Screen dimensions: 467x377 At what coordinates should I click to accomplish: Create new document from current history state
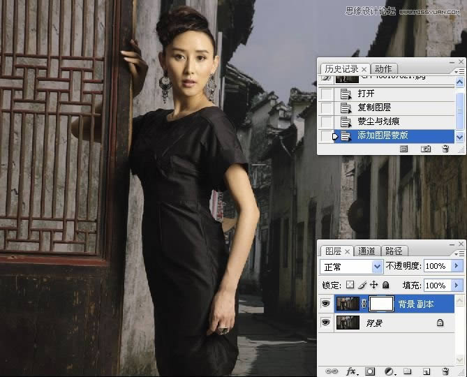(404, 149)
